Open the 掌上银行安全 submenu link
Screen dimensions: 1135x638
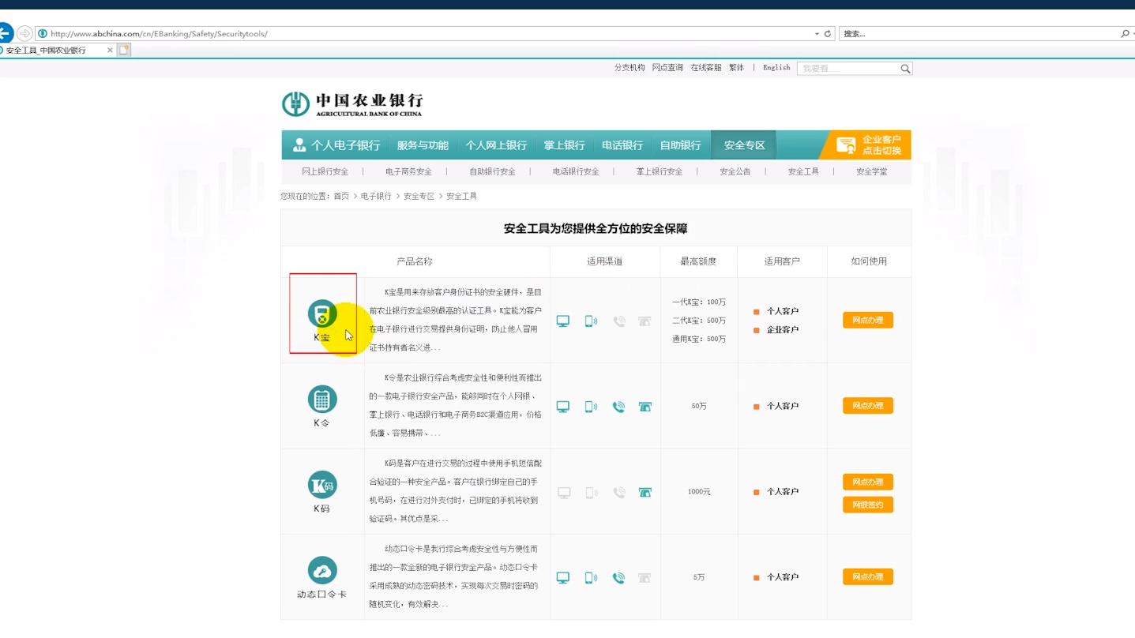pyautogui.click(x=660, y=171)
